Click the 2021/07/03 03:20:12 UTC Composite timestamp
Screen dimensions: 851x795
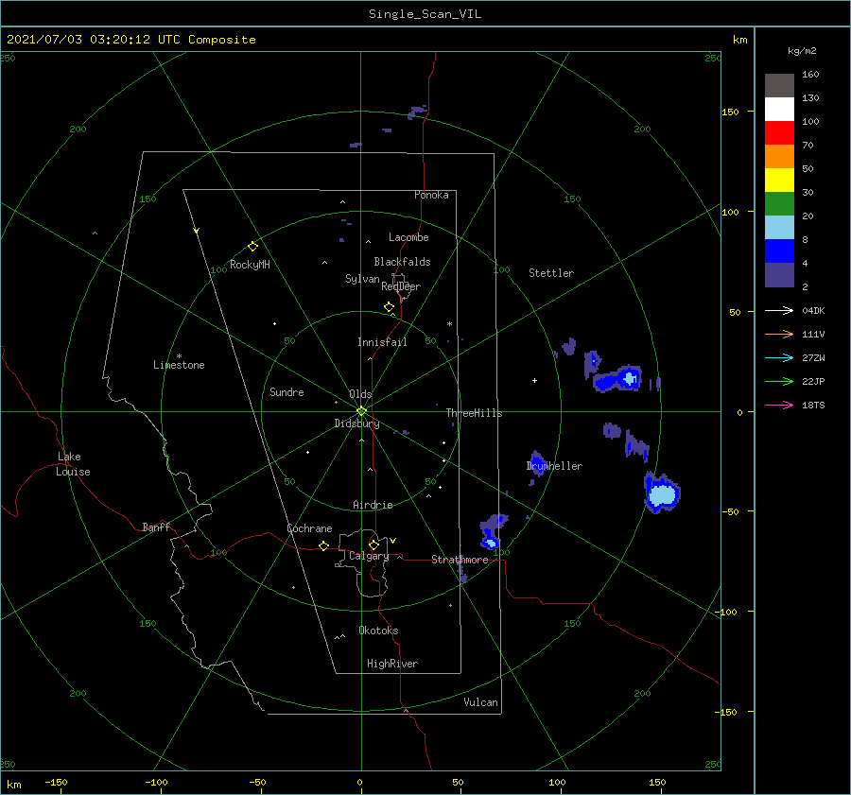point(130,40)
